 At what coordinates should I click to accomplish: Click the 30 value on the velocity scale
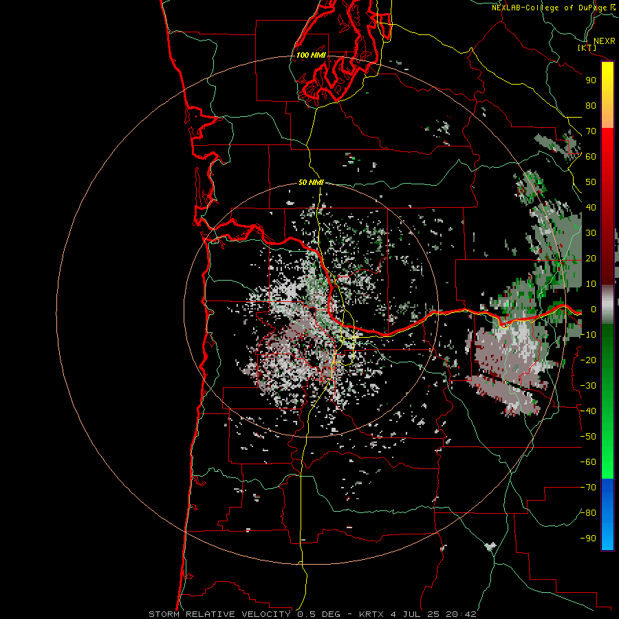click(591, 233)
